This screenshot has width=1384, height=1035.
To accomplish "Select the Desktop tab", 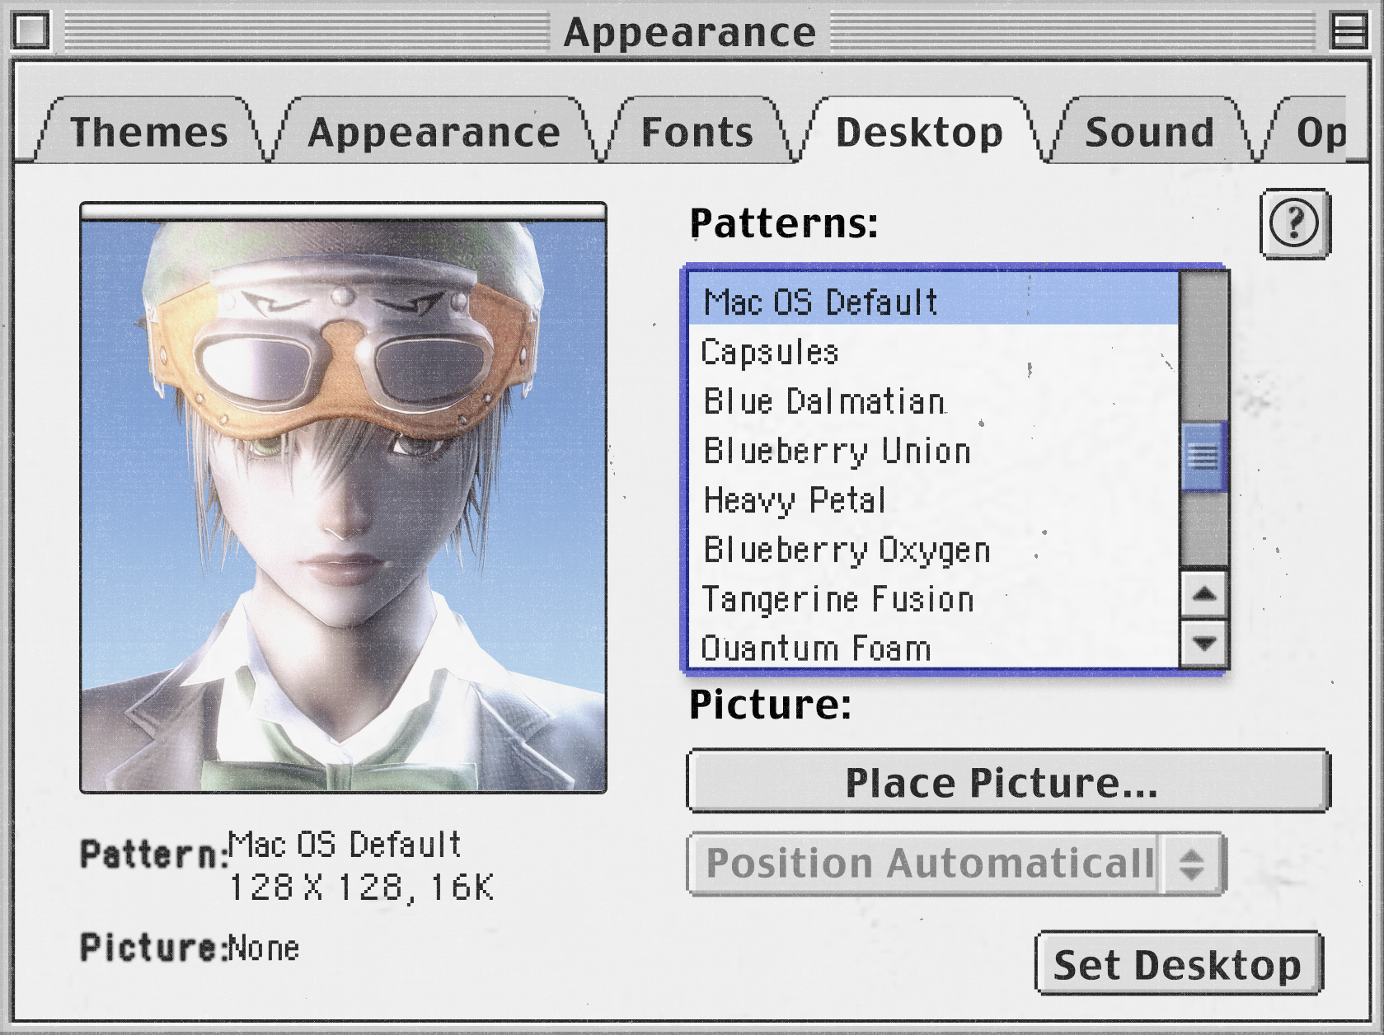I will click(920, 132).
